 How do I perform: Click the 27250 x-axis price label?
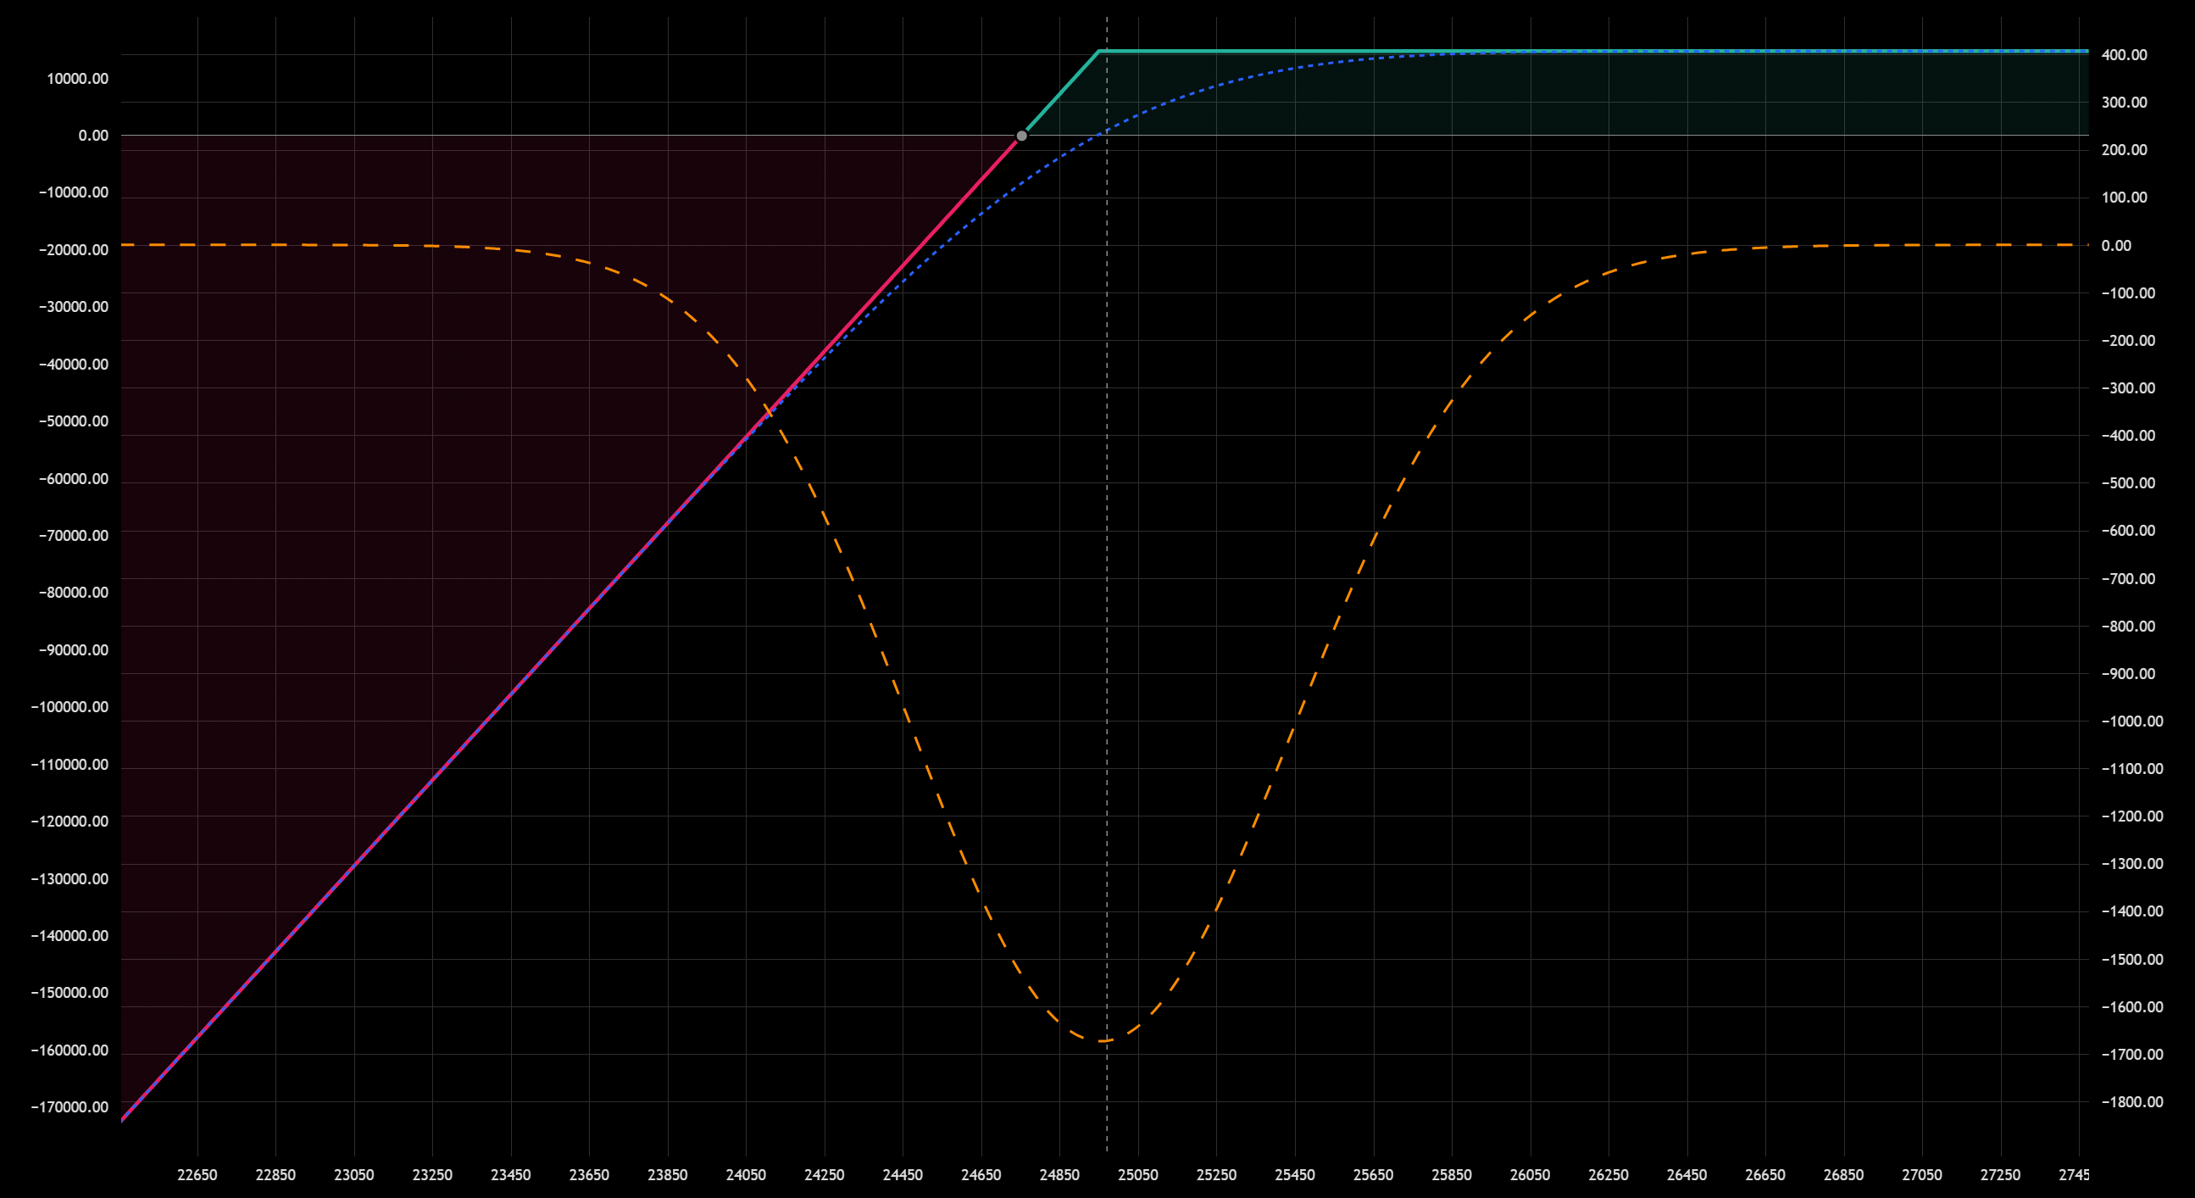(2000, 1175)
